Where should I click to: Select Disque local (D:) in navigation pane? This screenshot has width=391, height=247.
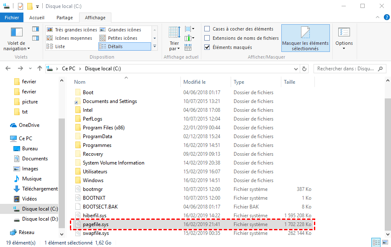click(36, 219)
